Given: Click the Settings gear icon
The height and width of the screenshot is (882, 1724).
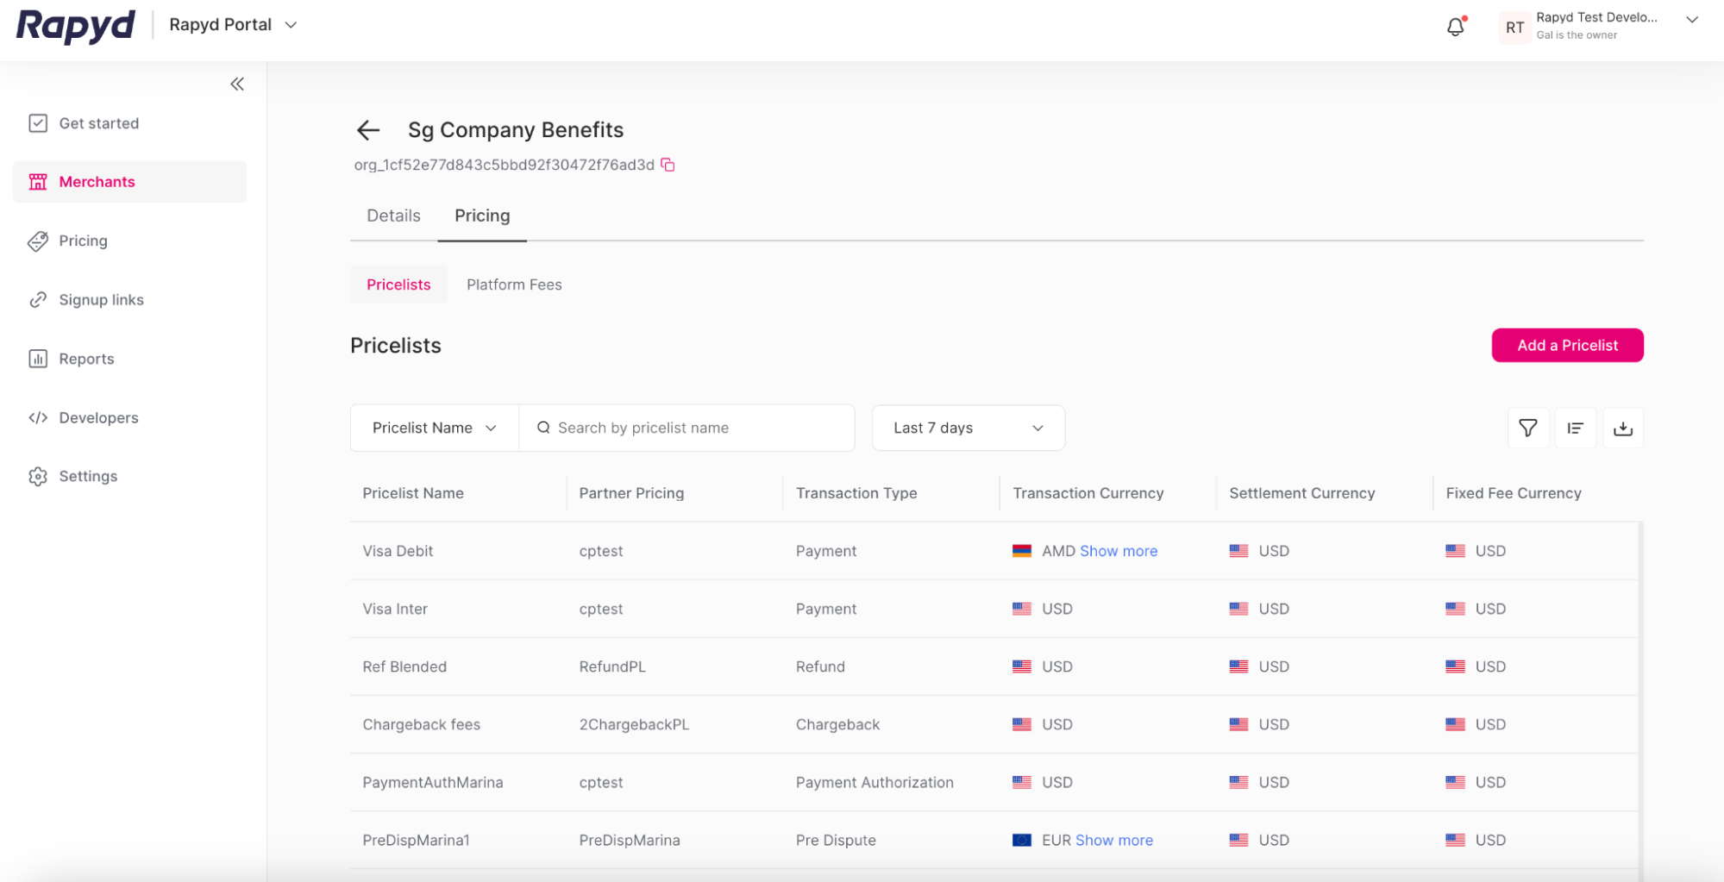Looking at the screenshot, I should 38,477.
